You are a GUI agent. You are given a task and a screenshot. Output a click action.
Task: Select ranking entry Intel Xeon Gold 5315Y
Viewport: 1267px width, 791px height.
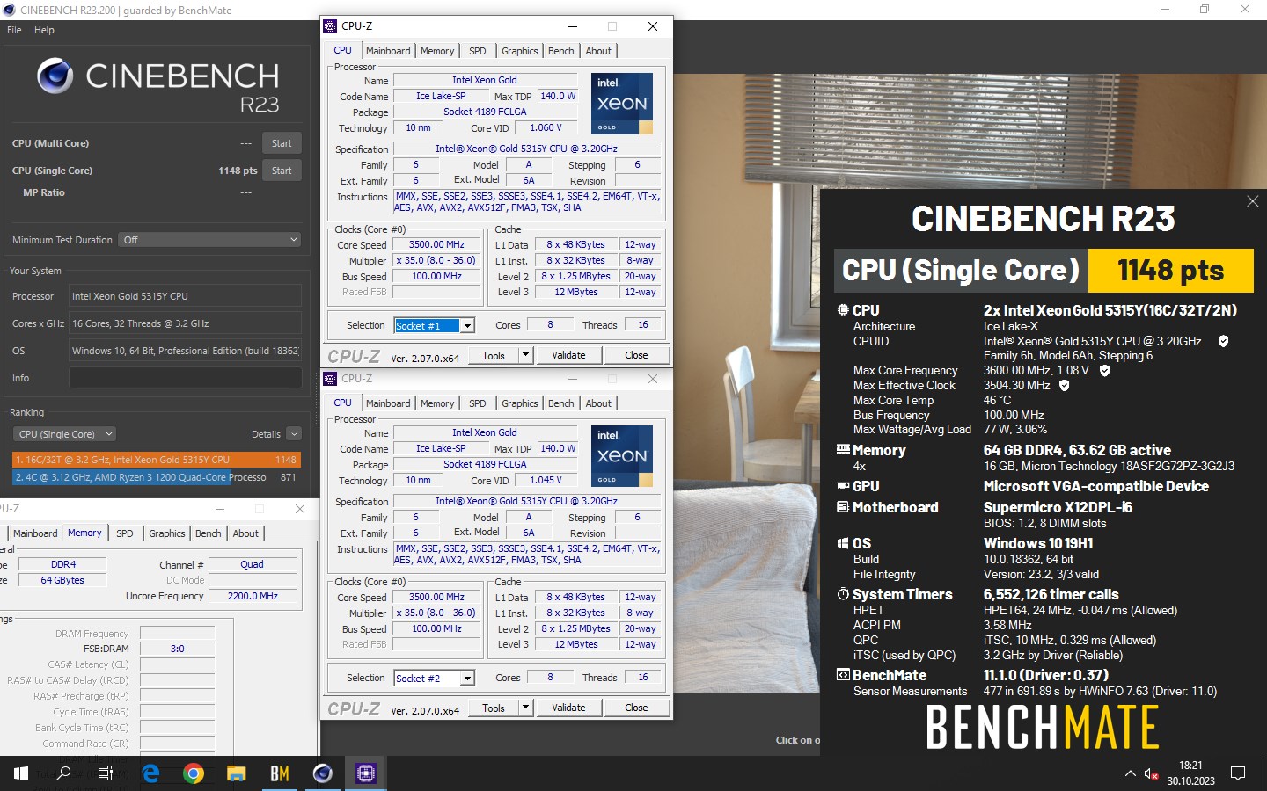[156, 460]
